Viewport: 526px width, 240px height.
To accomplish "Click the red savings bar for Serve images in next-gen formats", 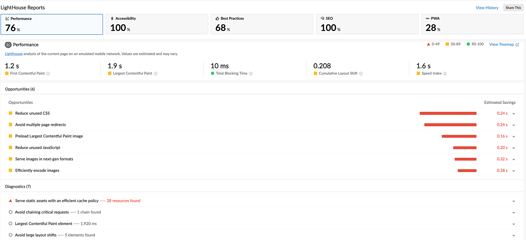I will click(x=465, y=159).
